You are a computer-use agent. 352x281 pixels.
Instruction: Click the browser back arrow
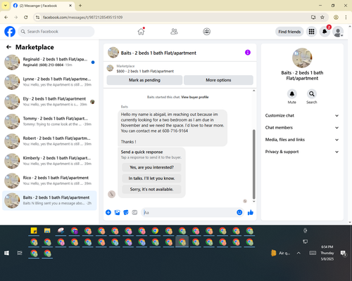[x=6, y=17]
